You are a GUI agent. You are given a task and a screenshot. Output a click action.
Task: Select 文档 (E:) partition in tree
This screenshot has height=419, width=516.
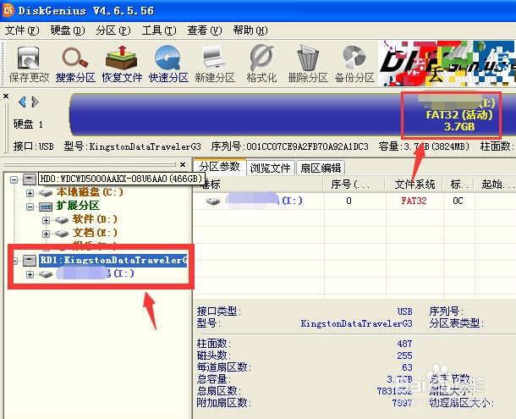tap(95, 233)
